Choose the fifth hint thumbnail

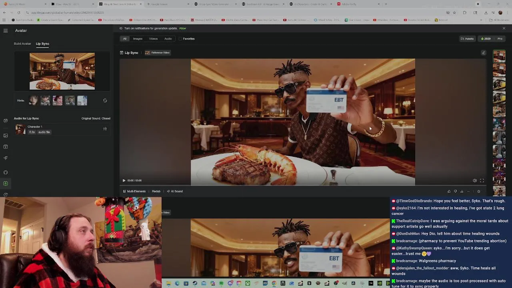click(82, 100)
